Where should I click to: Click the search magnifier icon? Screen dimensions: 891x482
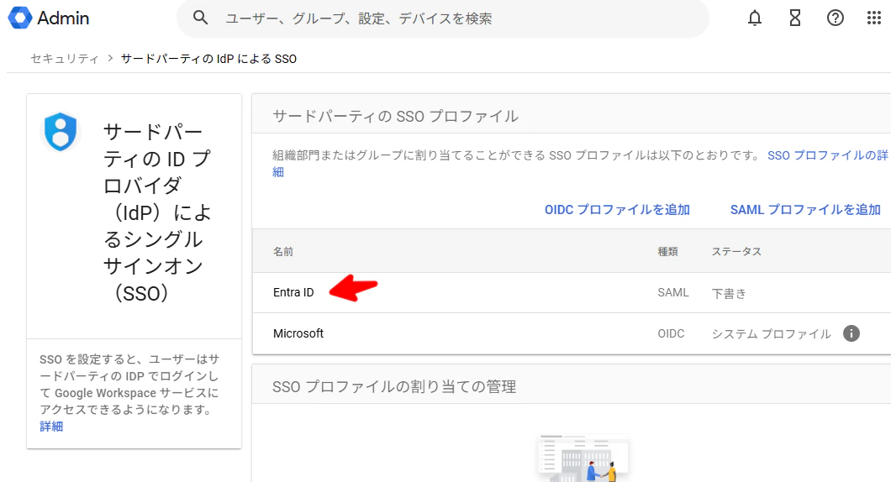pyautogui.click(x=200, y=18)
